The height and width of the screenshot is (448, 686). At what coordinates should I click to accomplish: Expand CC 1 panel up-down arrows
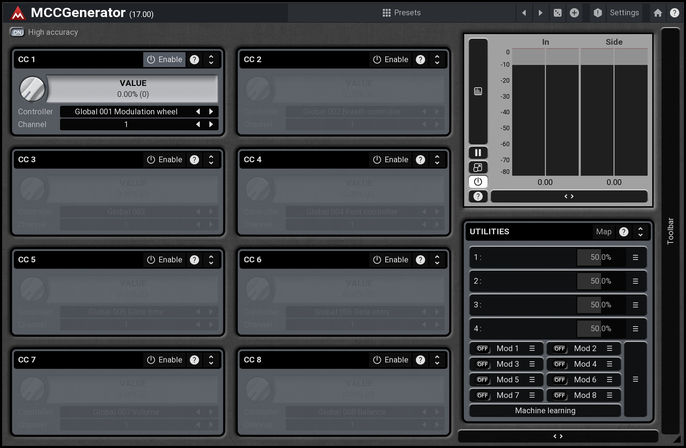[211, 60]
